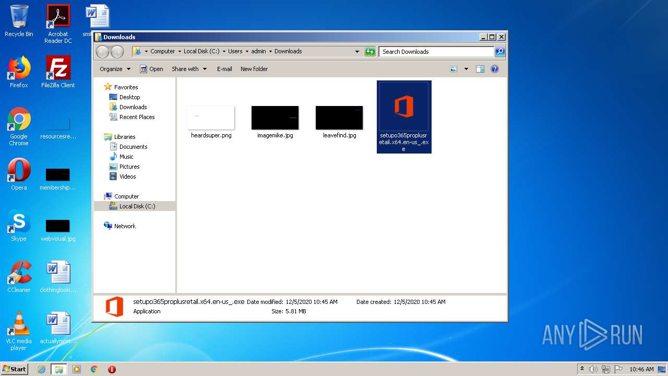Click the Back navigation arrow
The image size is (668, 376).
point(103,51)
